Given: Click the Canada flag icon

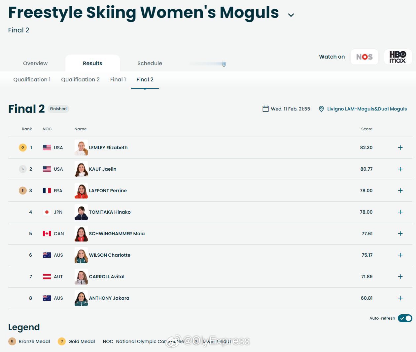Looking at the screenshot, I should pos(47,234).
